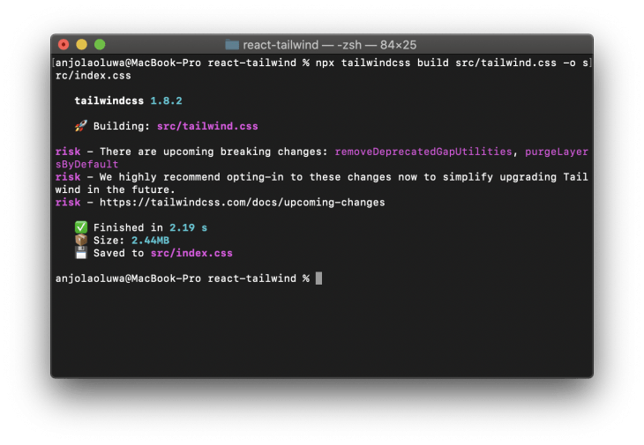644x445 pixels.
Task: Click the pink src/tailwind.css build path
Action: click(207, 126)
